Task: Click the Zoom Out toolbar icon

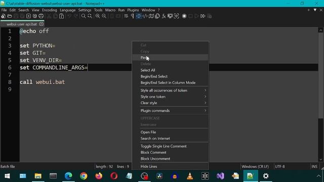Action: tap(104, 16)
